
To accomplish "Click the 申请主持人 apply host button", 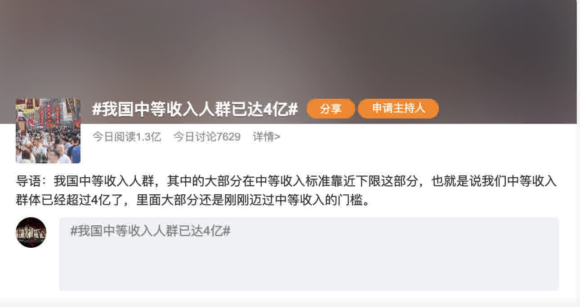I will 398,109.
